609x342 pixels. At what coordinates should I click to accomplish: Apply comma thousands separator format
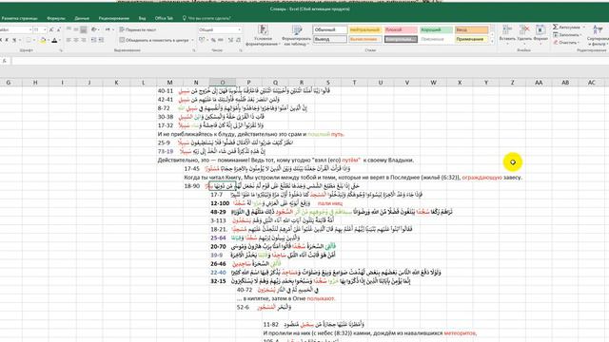pos(221,40)
